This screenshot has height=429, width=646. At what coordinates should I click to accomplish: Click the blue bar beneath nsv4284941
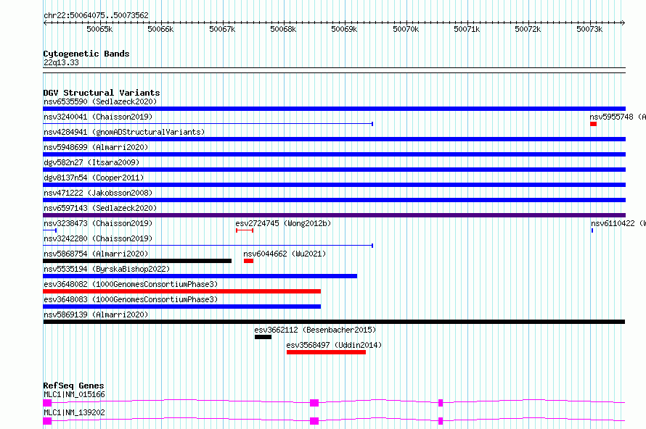334,139
